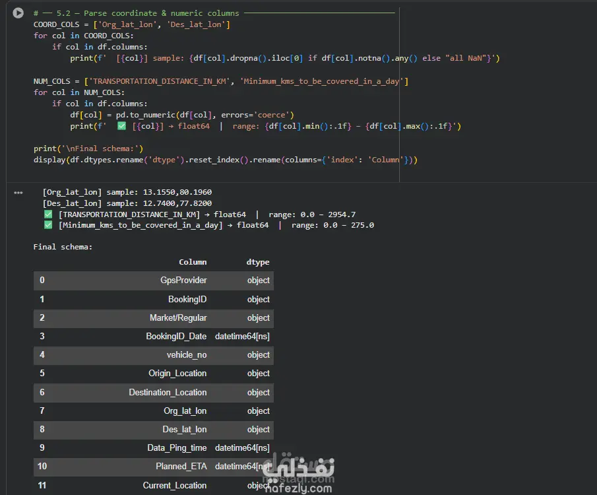Image resolution: width=597 pixels, height=495 pixels.
Task: Click 'for col in NUM_COLS:' line
Action: (x=79, y=92)
